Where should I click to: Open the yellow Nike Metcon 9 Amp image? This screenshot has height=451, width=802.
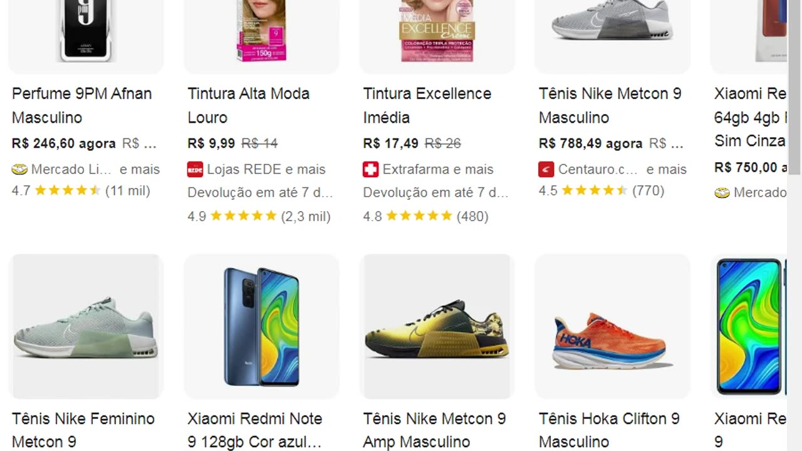437,326
